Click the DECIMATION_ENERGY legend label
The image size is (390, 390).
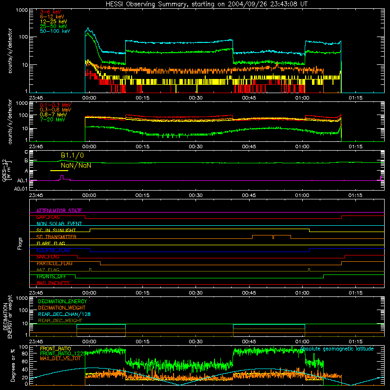(62, 301)
